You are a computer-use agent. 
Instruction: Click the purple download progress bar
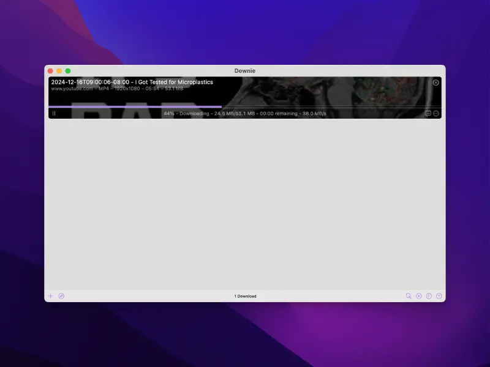135,106
